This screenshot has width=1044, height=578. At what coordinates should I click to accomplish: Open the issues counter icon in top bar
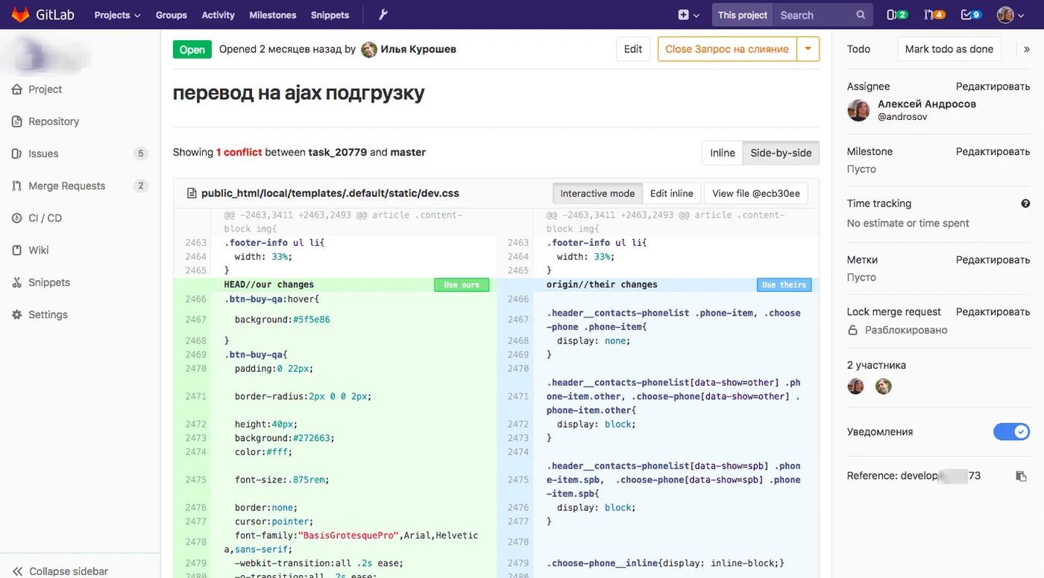click(897, 15)
